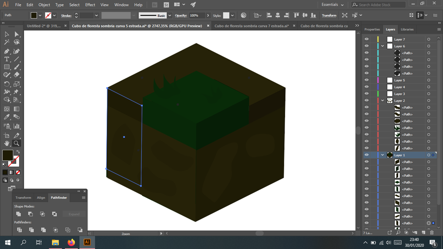Click the Transform button in control bar

329,16
